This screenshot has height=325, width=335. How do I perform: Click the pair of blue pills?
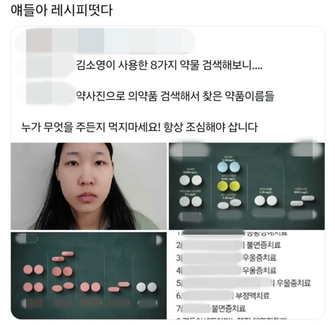click(228, 167)
